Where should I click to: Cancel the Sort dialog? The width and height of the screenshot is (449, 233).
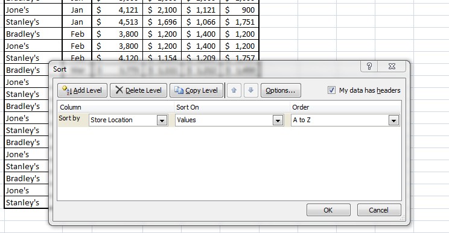pos(379,210)
